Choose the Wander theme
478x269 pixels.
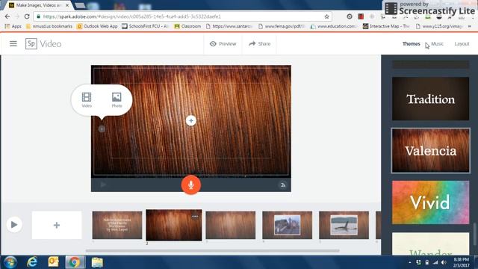pos(430,244)
